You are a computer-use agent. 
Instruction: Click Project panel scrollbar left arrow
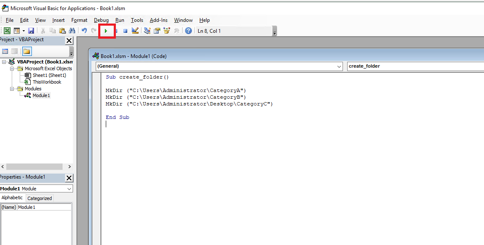coord(3,166)
